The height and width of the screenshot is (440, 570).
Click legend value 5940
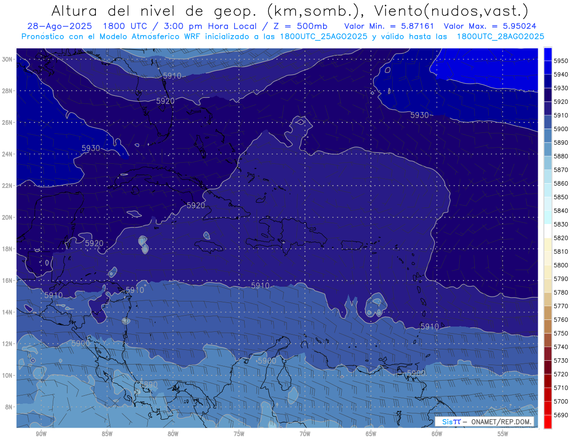pyautogui.click(x=561, y=75)
